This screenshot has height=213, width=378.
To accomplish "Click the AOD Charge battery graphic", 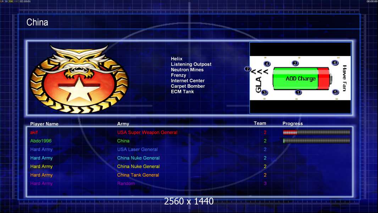I will point(302,79).
